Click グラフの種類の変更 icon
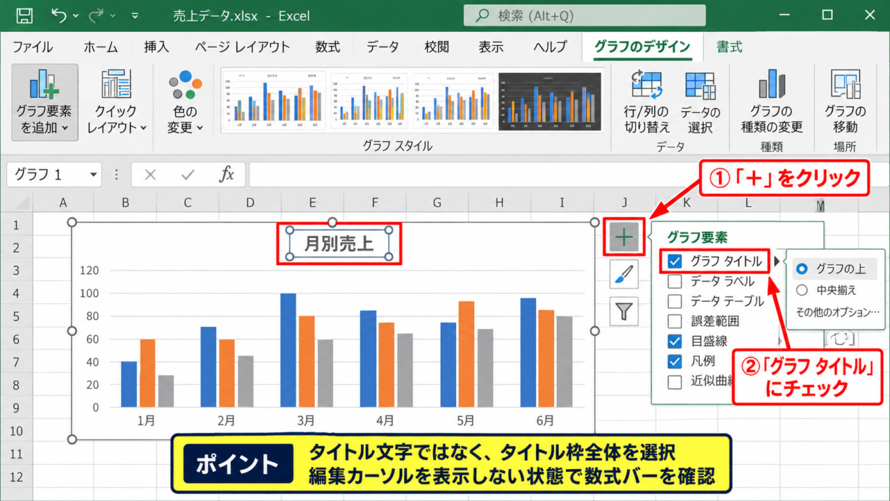This screenshot has width=890, height=501. click(772, 84)
